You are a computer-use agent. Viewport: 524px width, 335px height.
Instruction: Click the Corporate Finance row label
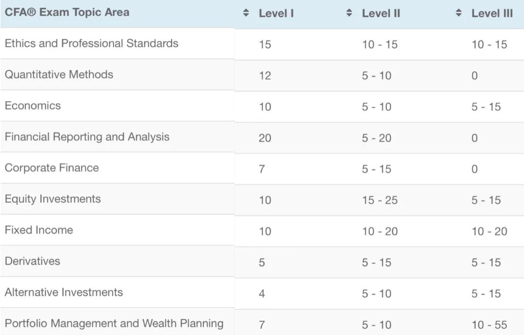[51, 168]
